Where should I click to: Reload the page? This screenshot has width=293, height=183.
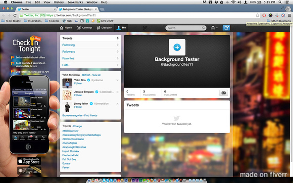point(15,15)
